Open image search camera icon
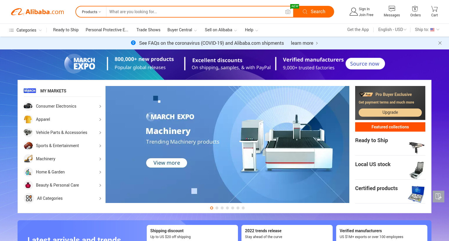Image resolution: width=449 pixels, height=241 pixels. pyautogui.click(x=288, y=12)
